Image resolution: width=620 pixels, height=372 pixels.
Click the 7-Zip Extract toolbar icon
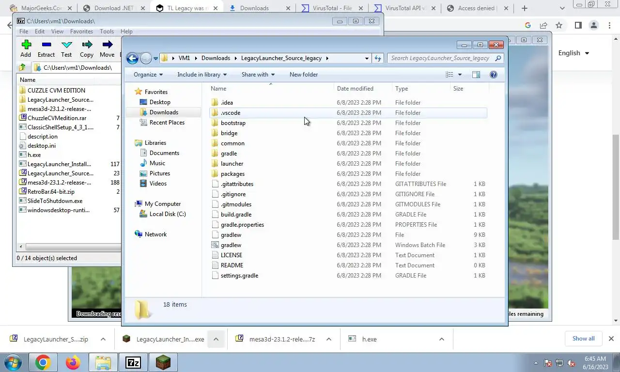pos(46,45)
